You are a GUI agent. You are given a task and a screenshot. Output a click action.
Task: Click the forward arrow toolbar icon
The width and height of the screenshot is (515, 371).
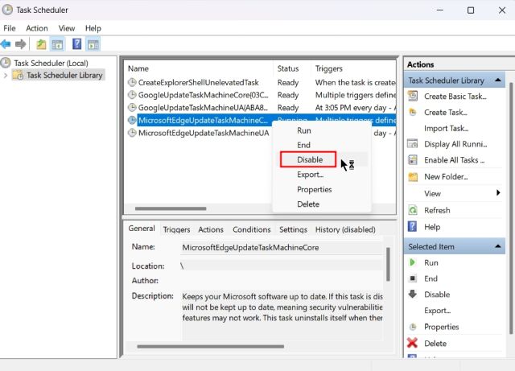coord(20,44)
